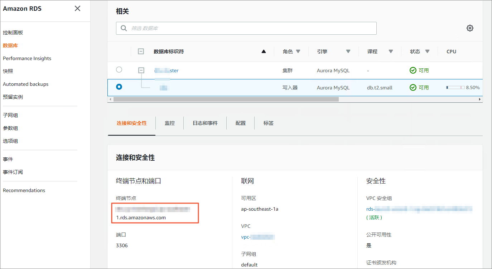
Task: Click the 数据库标识符 column header
Action: (x=169, y=52)
